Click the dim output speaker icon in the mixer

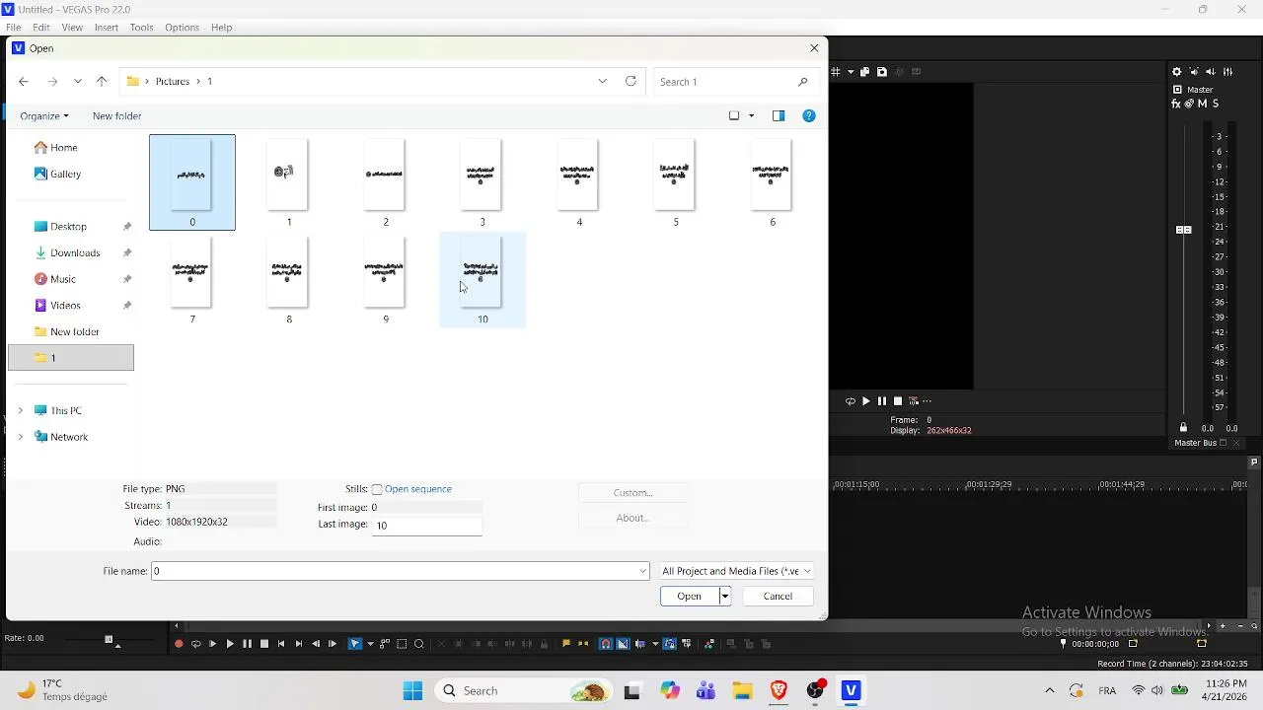(1211, 72)
